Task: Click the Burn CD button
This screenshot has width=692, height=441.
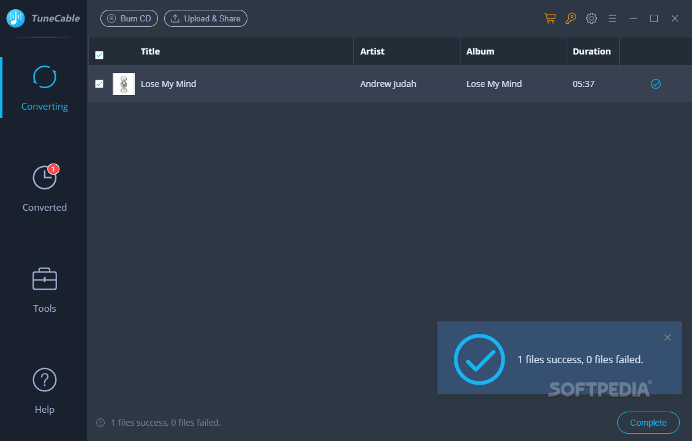Action: 129,18
